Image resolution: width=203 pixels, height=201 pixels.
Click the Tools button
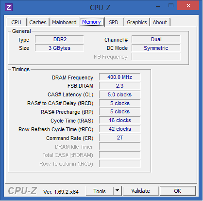100,191
